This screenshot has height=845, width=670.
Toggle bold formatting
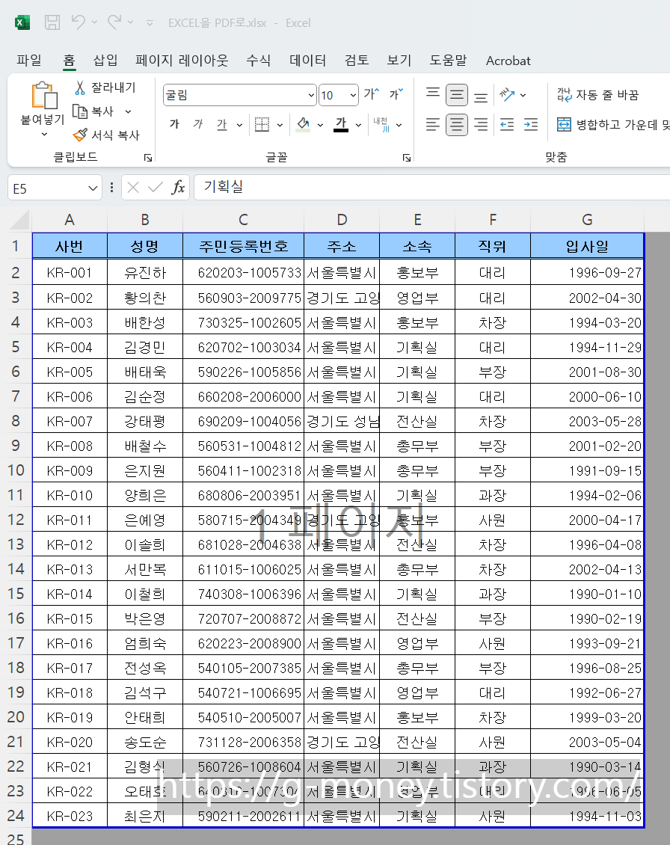click(174, 124)
